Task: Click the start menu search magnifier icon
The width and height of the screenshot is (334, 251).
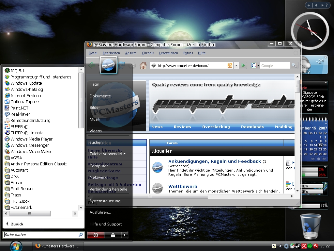Action: pyautogui.click(x=81, y=235)
